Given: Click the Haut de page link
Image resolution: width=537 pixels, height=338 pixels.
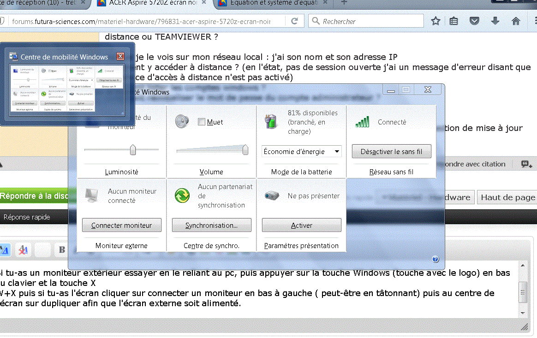Looking at the screenshot, I should [x=507, y=197].
